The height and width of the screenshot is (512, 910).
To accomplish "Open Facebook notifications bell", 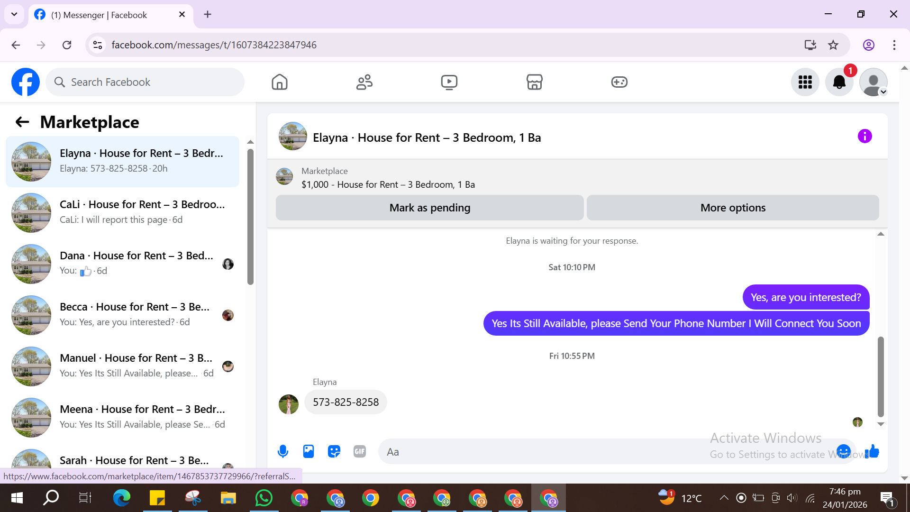I will 839,82.
